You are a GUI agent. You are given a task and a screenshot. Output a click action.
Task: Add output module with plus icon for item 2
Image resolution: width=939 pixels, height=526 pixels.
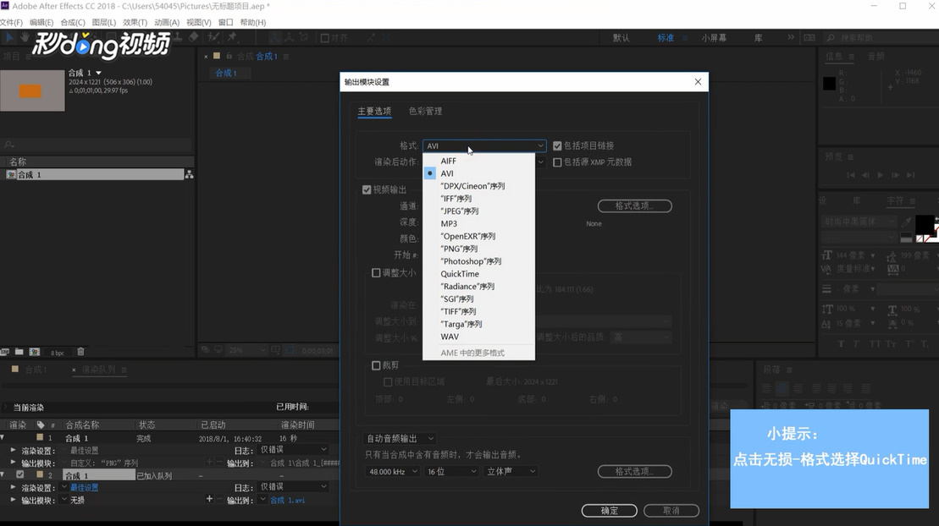(x=209, y=498)
